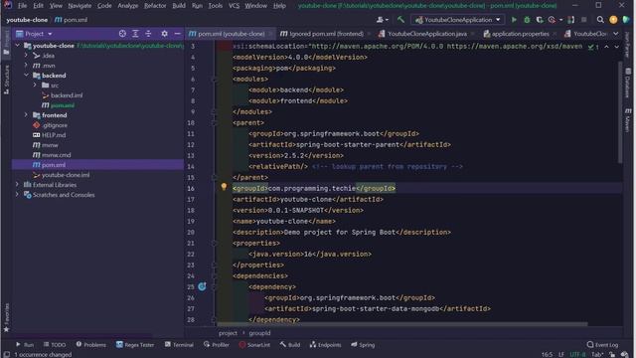Open the Regex Tester tool window
The height and width of the screenshot is (358, 636).
coord(135,345)
